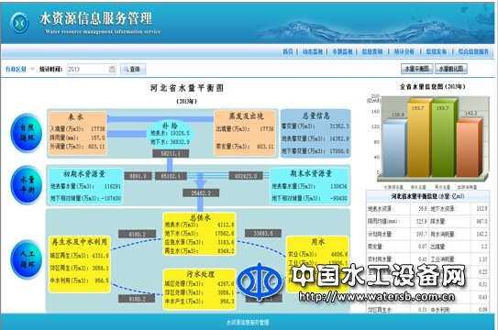Screen dimensions: 498x330
Task: Open the 综合信息服务 navigation item
Action: (473, 51)
